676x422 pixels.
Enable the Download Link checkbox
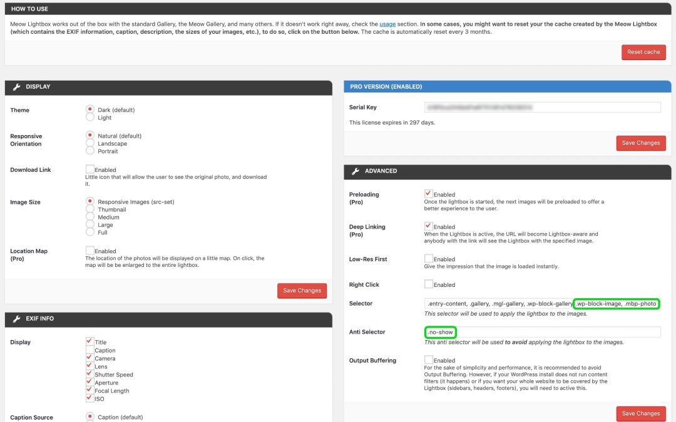pyautogui.click(x=90, y=169)
